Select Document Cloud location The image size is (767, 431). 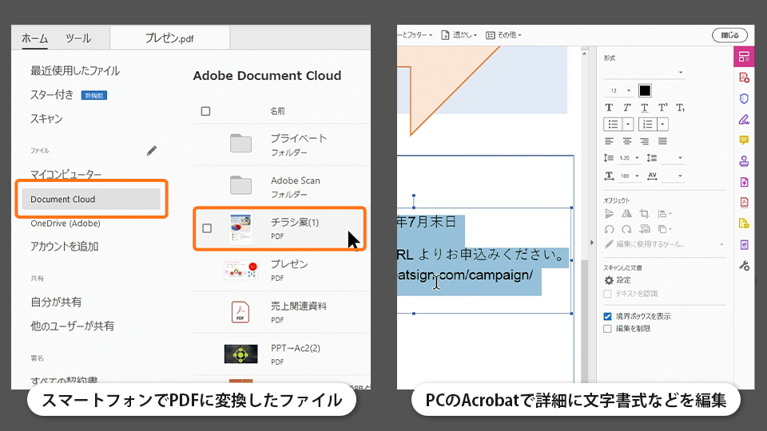(x=91, y=200)
